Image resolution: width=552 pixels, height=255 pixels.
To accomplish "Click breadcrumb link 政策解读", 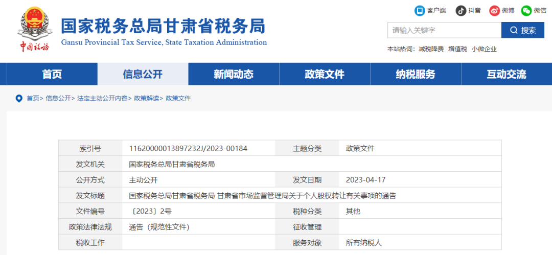I will pos(147,99).
